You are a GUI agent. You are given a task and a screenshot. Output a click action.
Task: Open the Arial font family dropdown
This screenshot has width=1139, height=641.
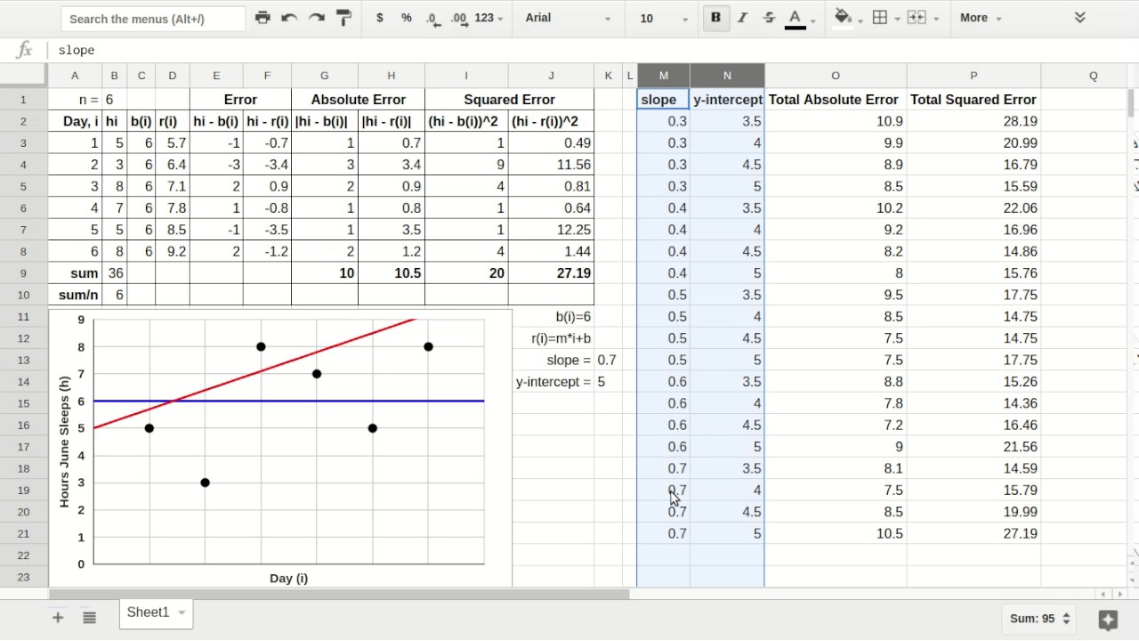[568, 18]
